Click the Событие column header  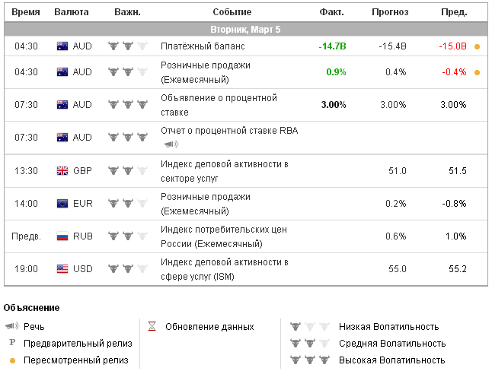click(234, 12)
